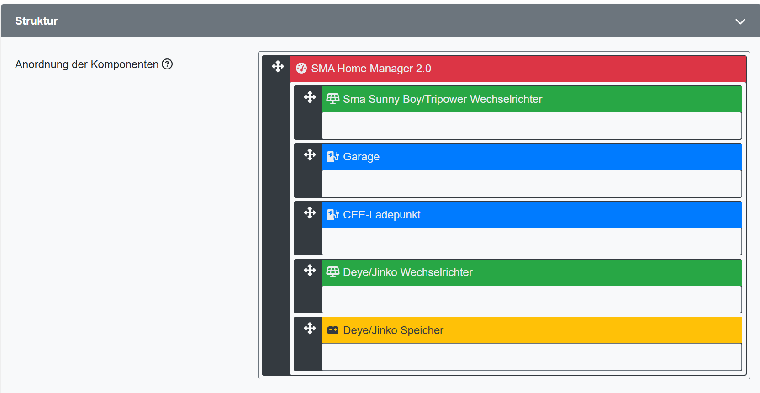This screenshot has height=393, width=760.
Task: Click empty drop zone under Sma Sunny Boy/Tripower
Action: coord(532,126)
